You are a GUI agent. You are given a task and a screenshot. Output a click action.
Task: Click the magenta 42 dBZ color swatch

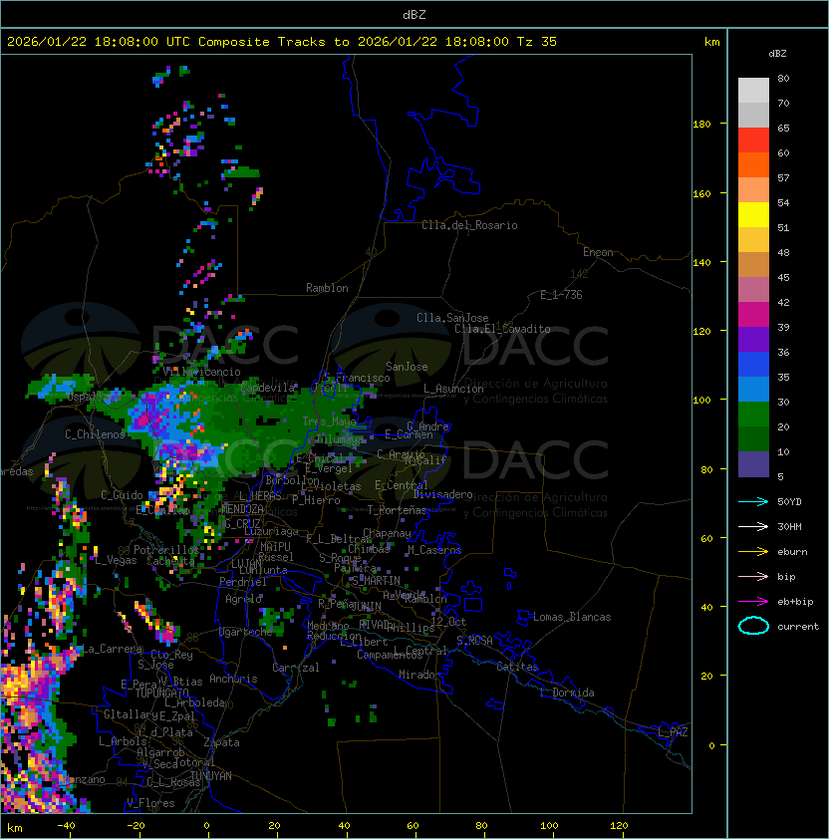[x=753, y=314]
